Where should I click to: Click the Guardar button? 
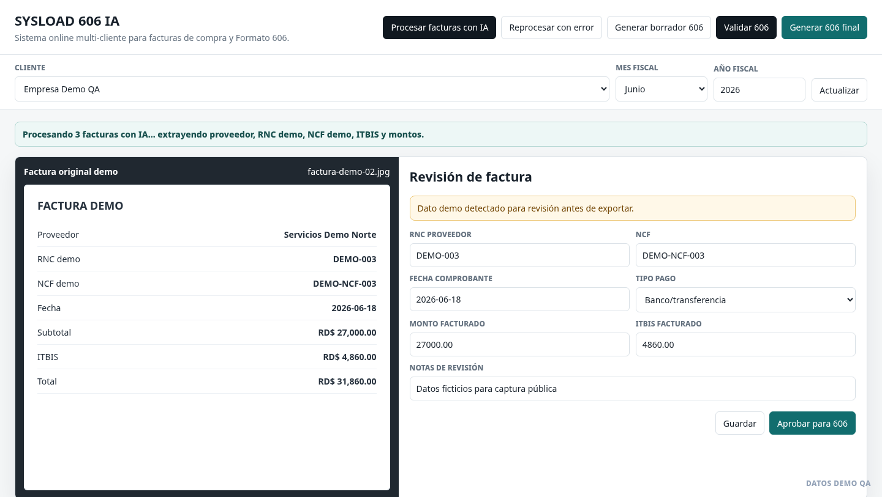(740, 423)
